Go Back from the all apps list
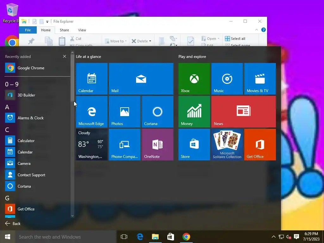Screen dimensions: 324x243 tap(13, 224)
